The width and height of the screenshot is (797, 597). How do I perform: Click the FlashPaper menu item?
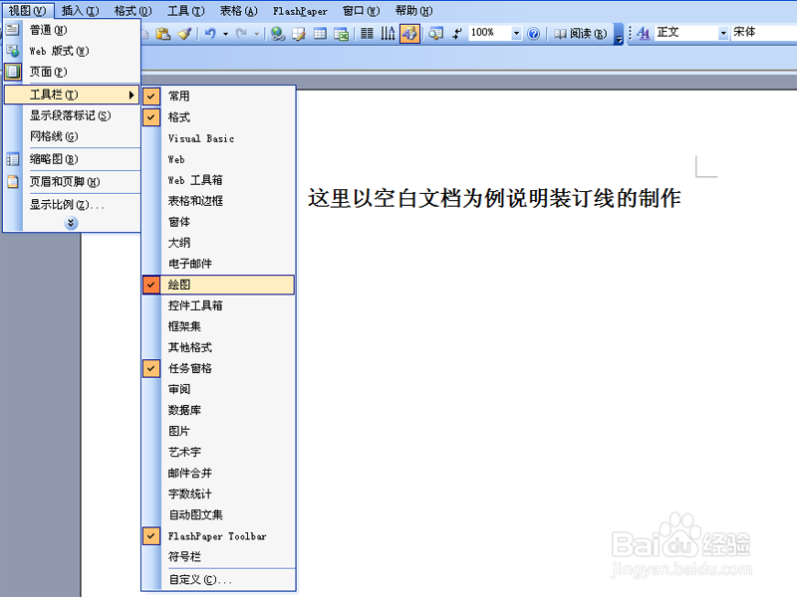[x=300, y=11]
